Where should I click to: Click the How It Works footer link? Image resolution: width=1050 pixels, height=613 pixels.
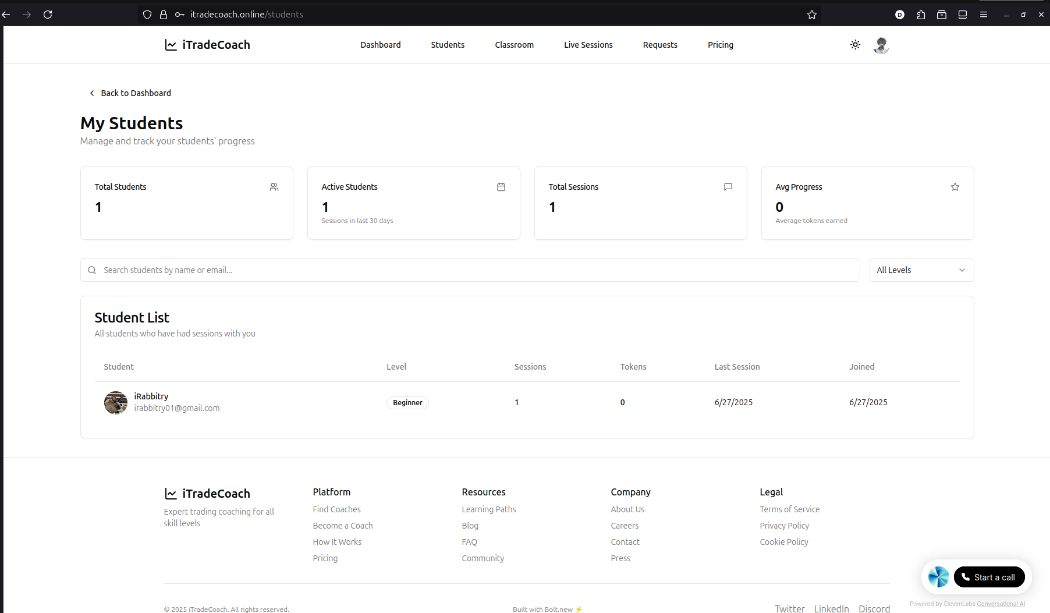337,542
